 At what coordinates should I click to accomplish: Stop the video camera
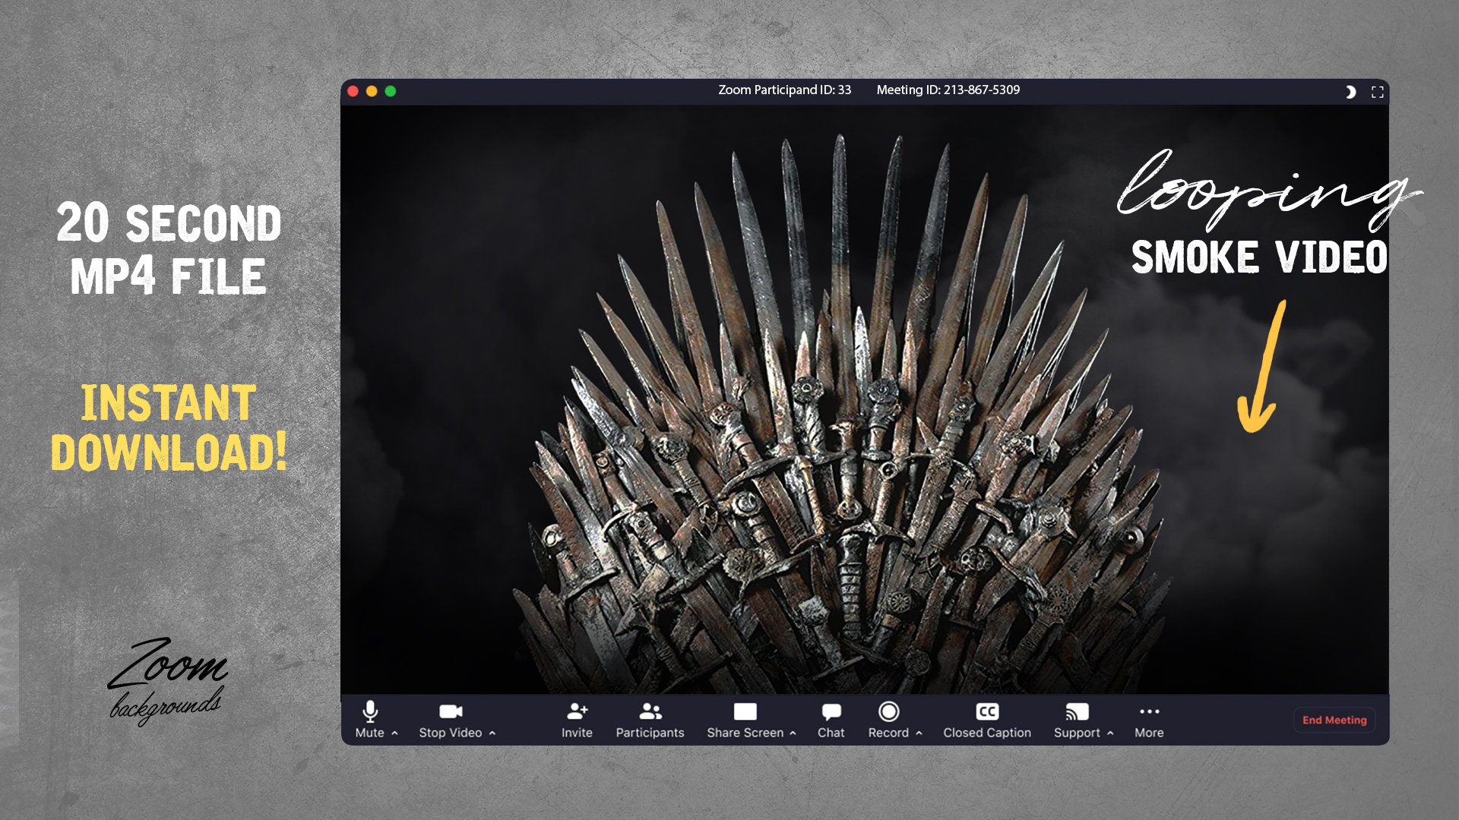tap(451, 720)
